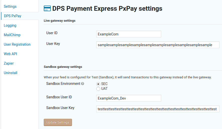
Task: Focus the live User ID field
Action: coord(129,34)
